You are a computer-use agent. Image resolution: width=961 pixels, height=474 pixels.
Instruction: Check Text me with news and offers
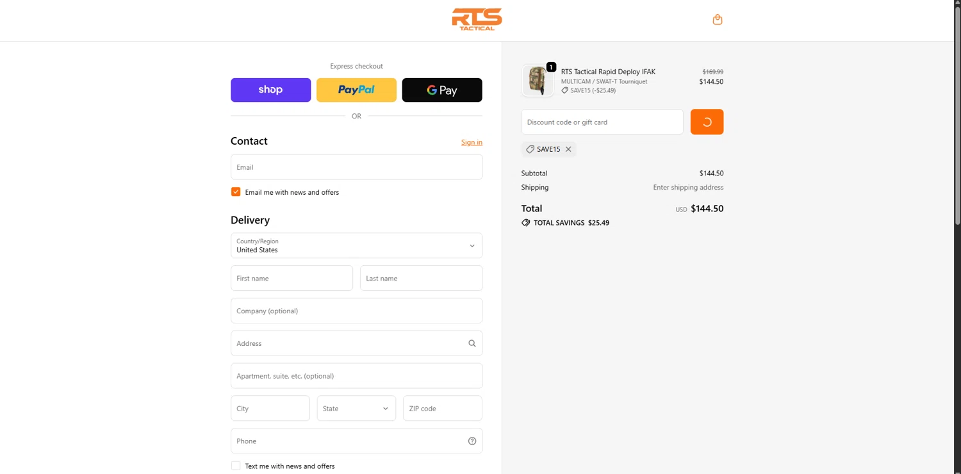click(x=236, y=466)
